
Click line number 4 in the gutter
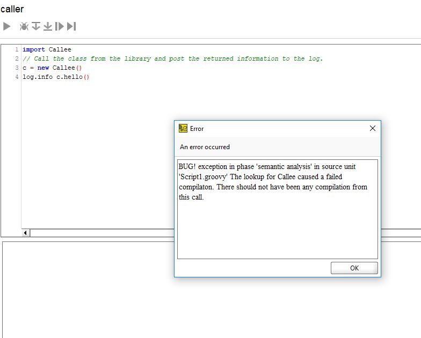pyautogui.click(x=17, y=77)
